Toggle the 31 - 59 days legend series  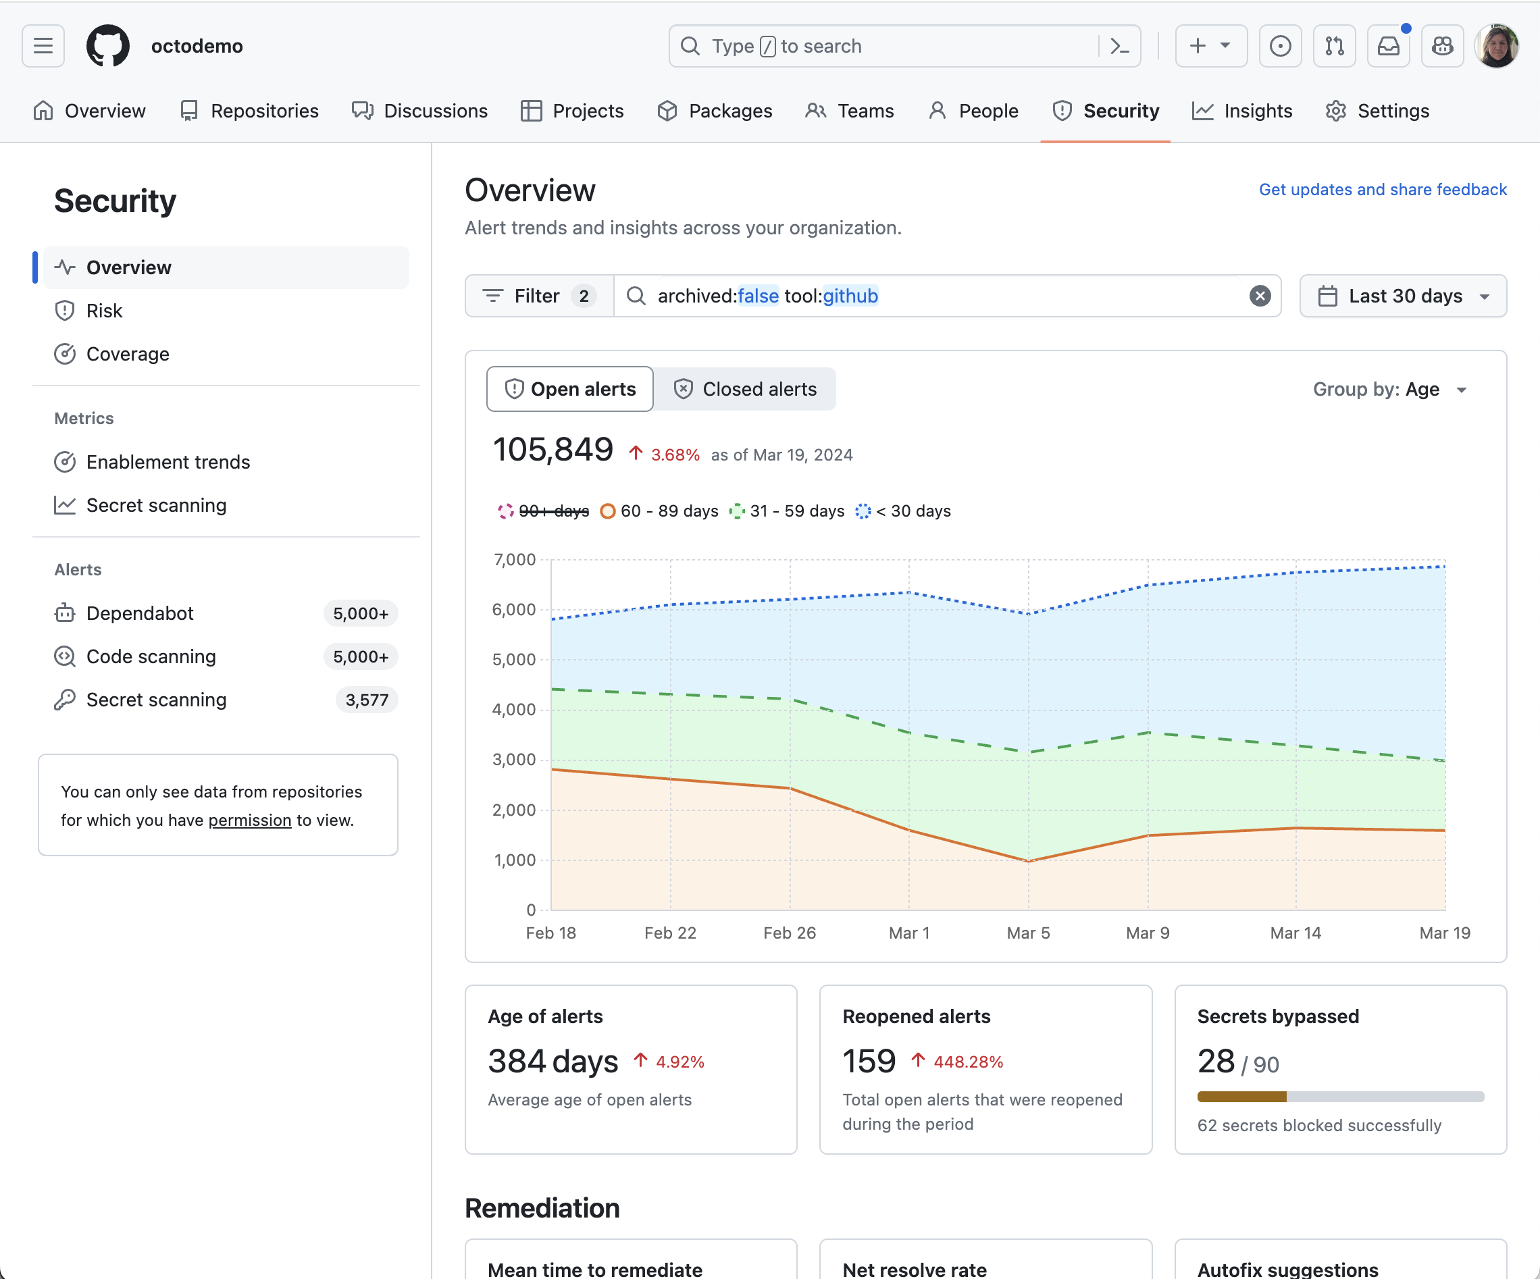pyautogui.click(x=787, y=511)
